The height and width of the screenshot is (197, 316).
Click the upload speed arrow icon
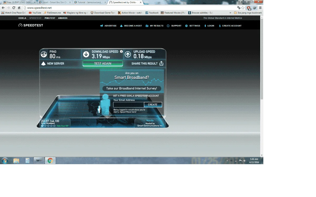click(x=128, y=54)
